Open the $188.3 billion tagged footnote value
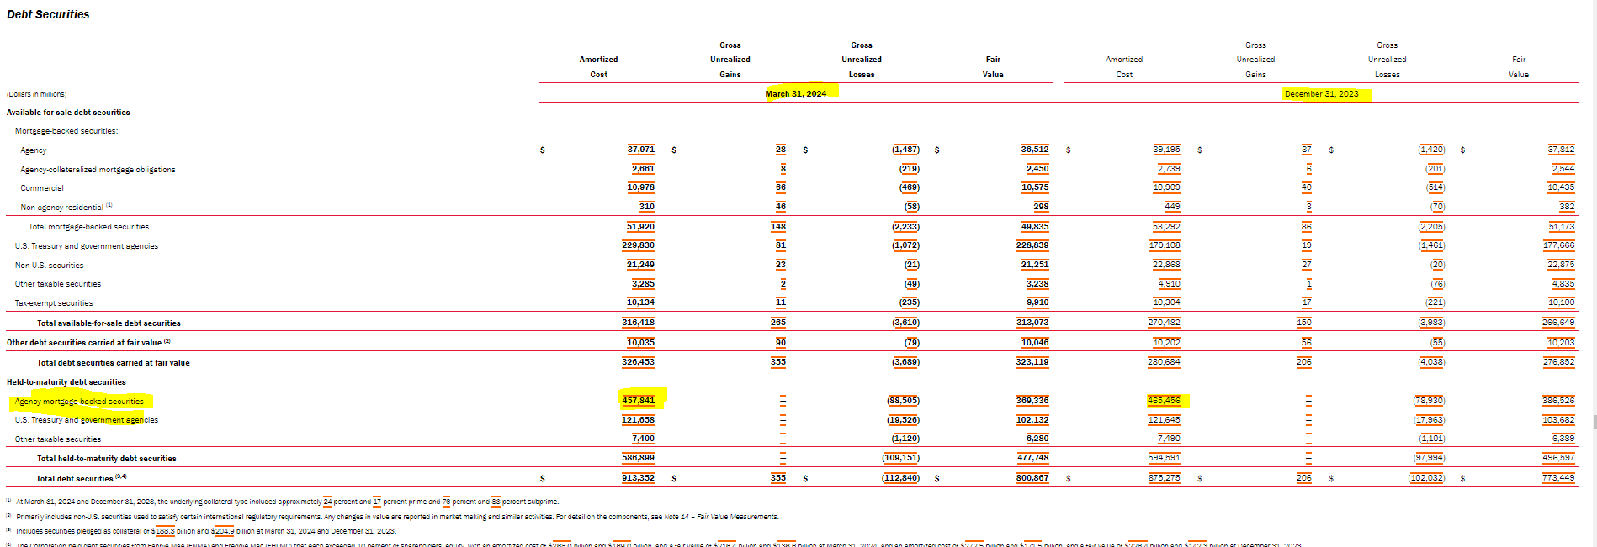 pyautogui.click(x=163, y=531)
